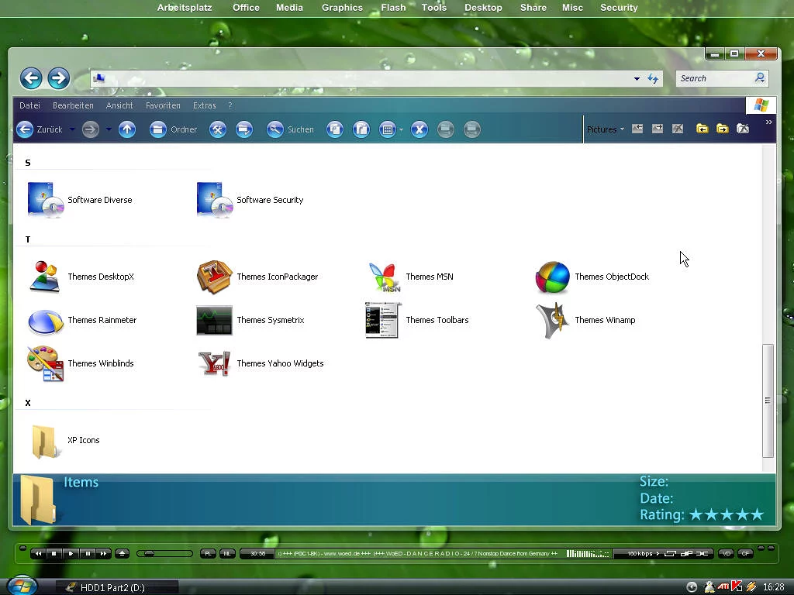794x595 pixels.
Task: Toggle the PL playlist button in player
Action: [x=208, y=553]
